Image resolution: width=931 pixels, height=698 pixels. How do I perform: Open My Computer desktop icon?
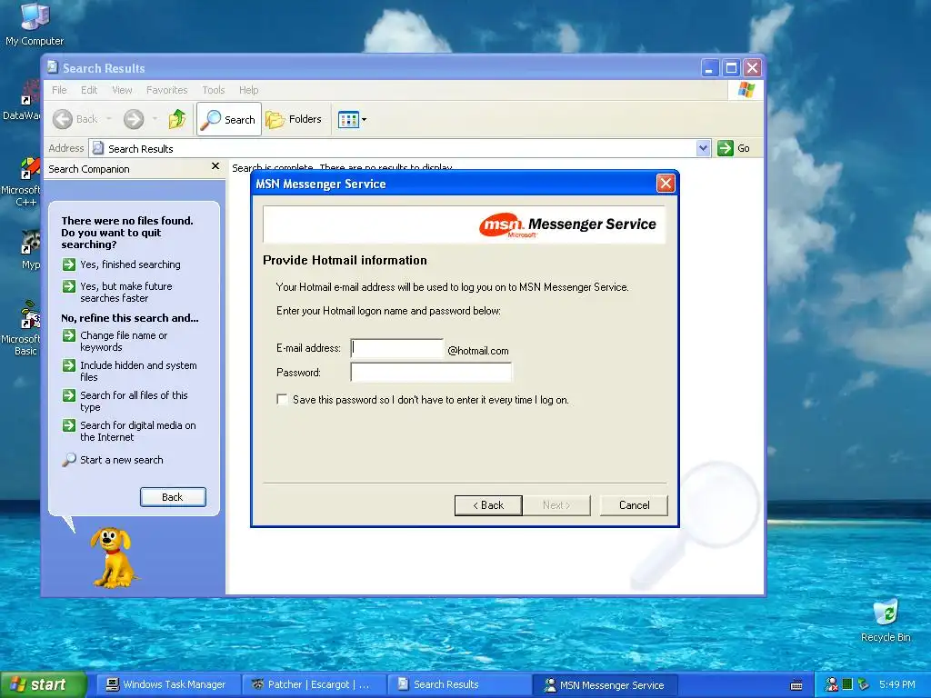pyautogui.click(x=35, y=24)
